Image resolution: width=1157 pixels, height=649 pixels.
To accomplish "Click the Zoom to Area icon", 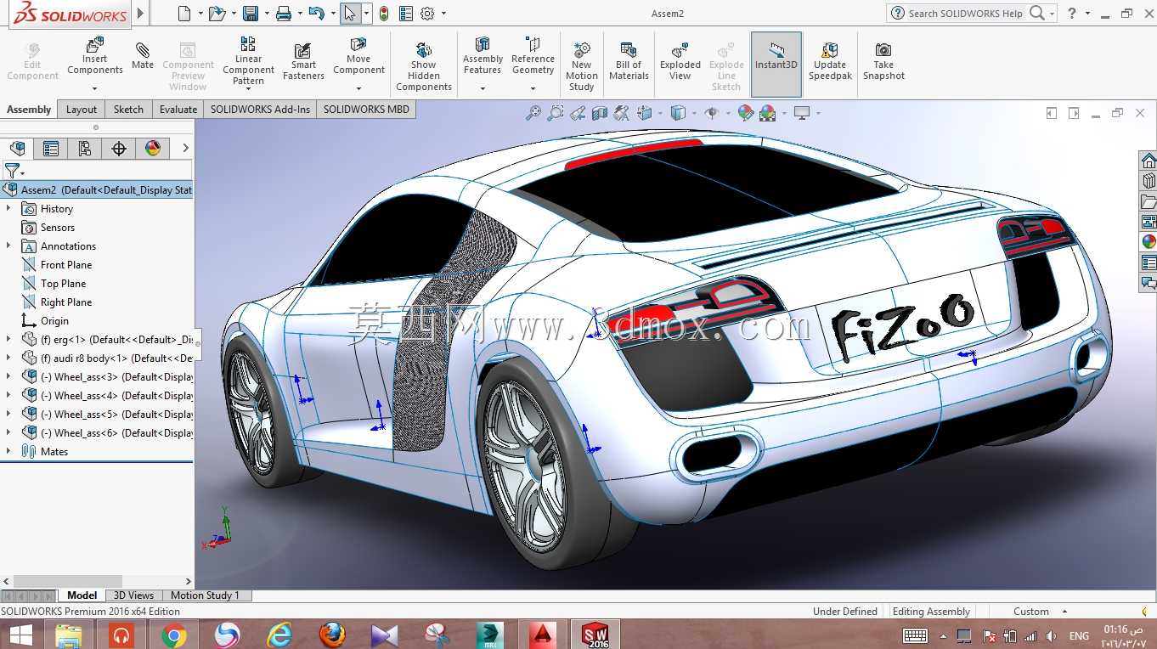I will click(556, 113).
